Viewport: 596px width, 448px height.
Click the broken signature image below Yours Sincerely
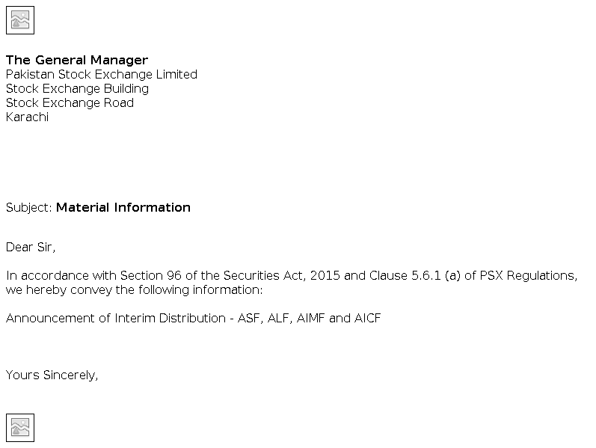tap(20, 428)
